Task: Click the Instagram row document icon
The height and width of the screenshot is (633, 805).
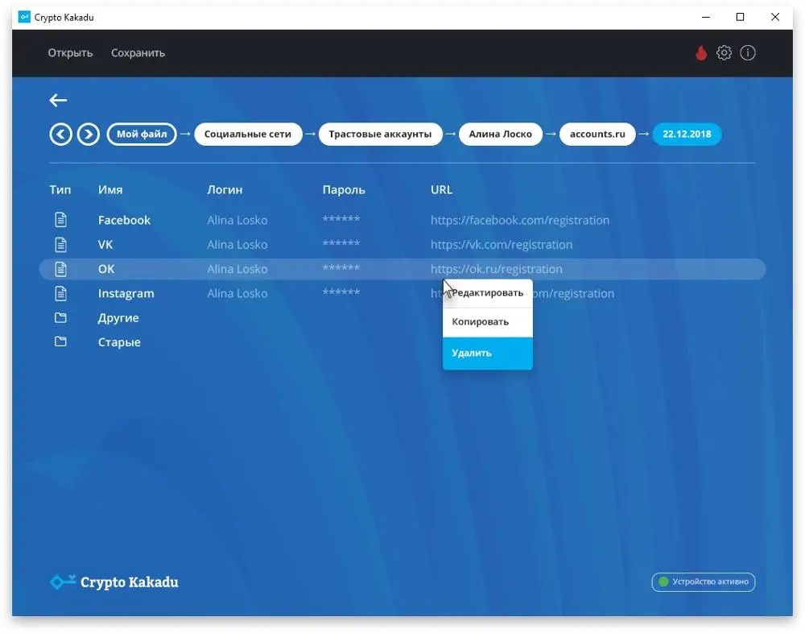Action: pos(60,293)
